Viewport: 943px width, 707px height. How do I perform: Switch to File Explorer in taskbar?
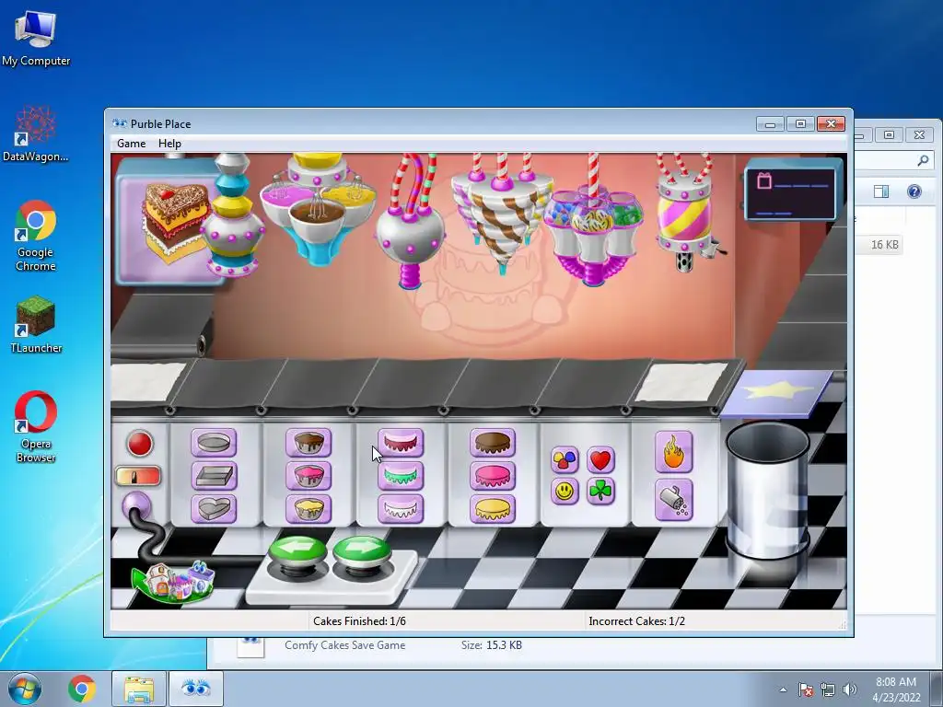[x=139, y=689]
